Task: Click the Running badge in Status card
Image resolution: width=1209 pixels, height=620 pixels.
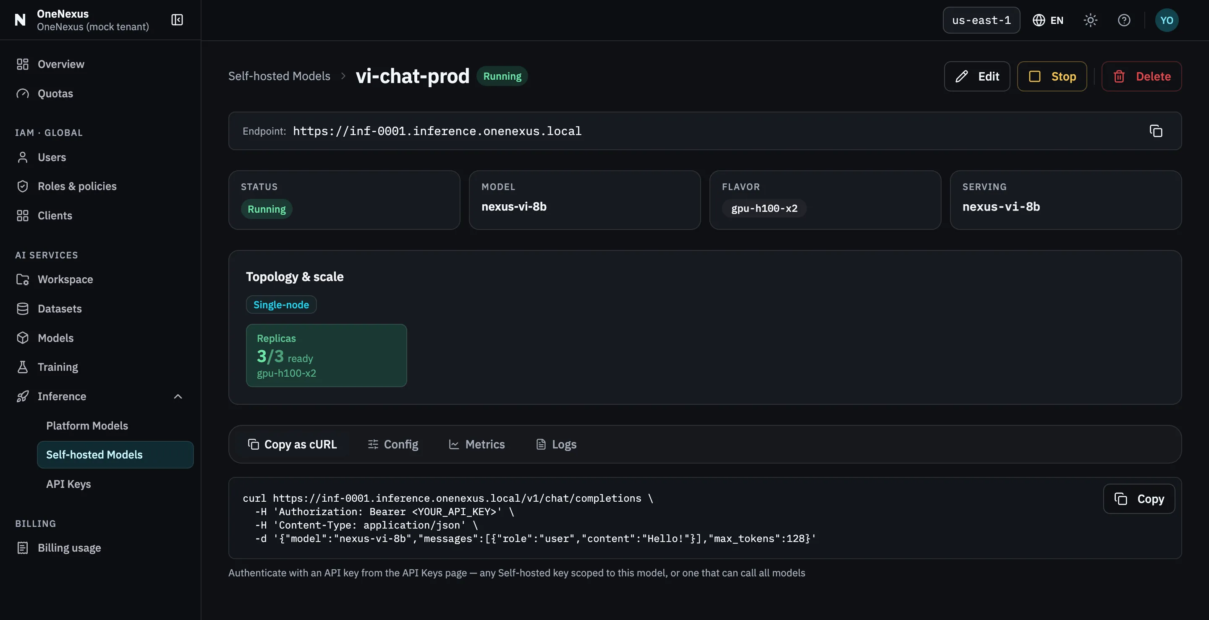Action: tap(267, 209)
